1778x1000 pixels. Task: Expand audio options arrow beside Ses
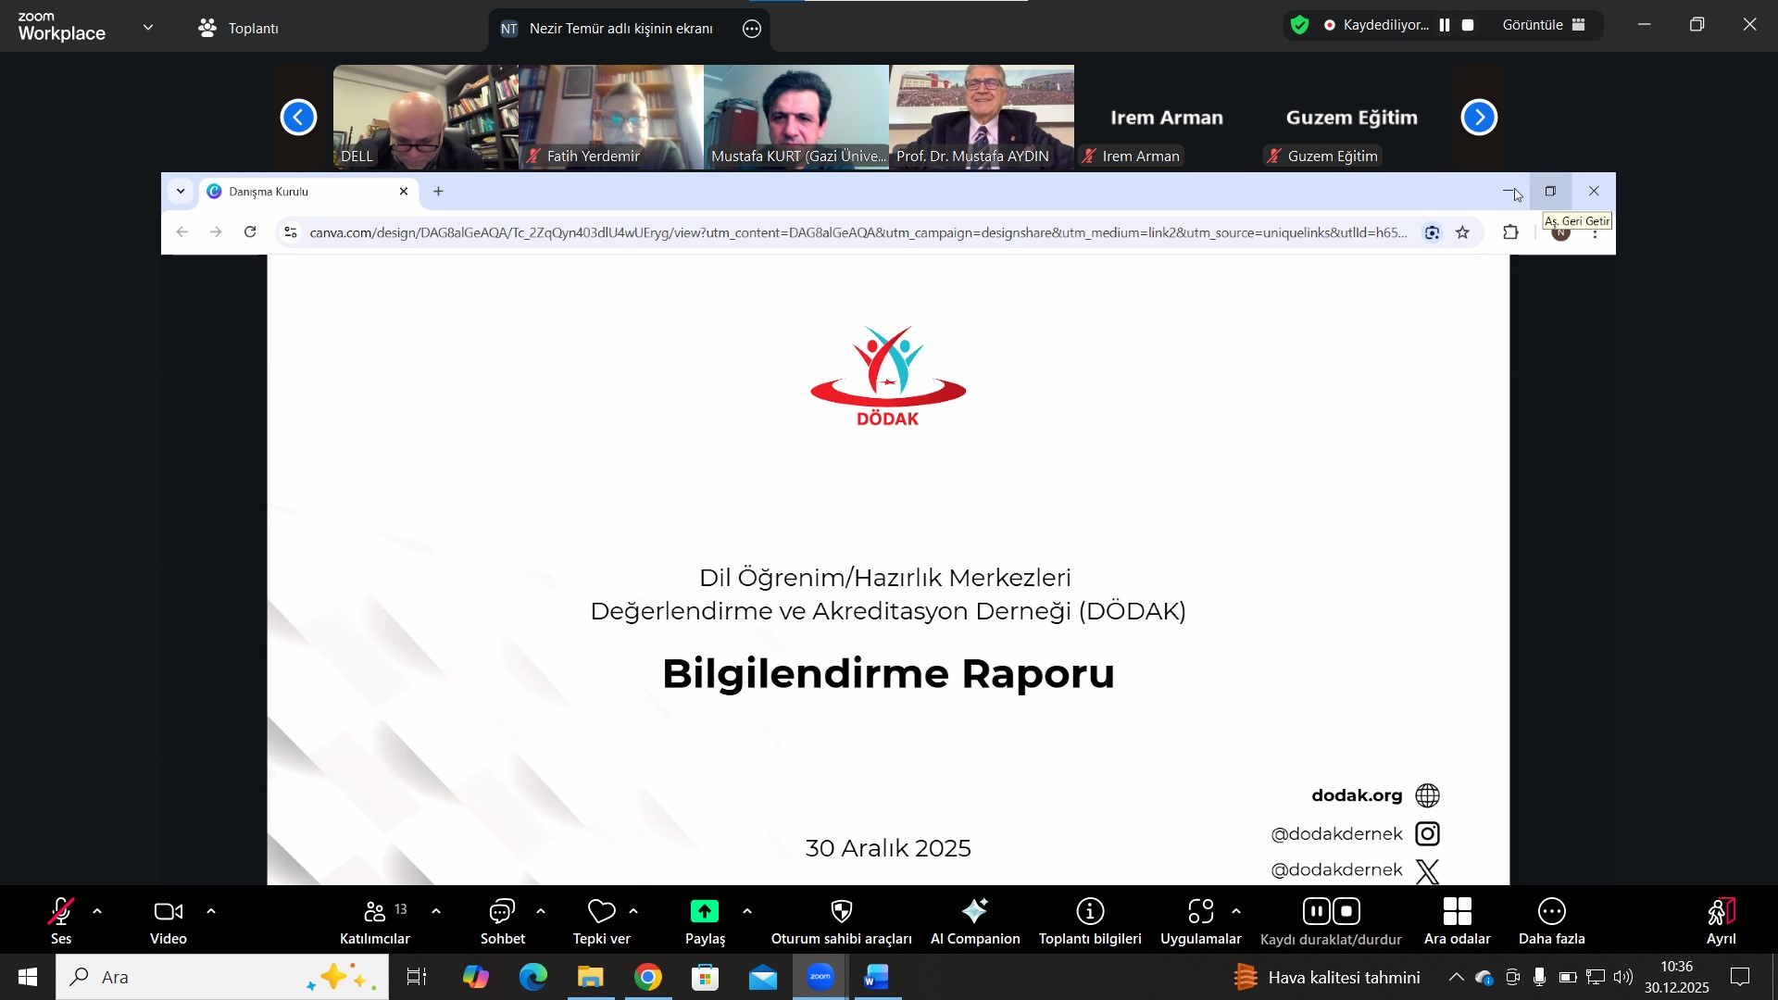pyautogui.click(x=97, y=912)
